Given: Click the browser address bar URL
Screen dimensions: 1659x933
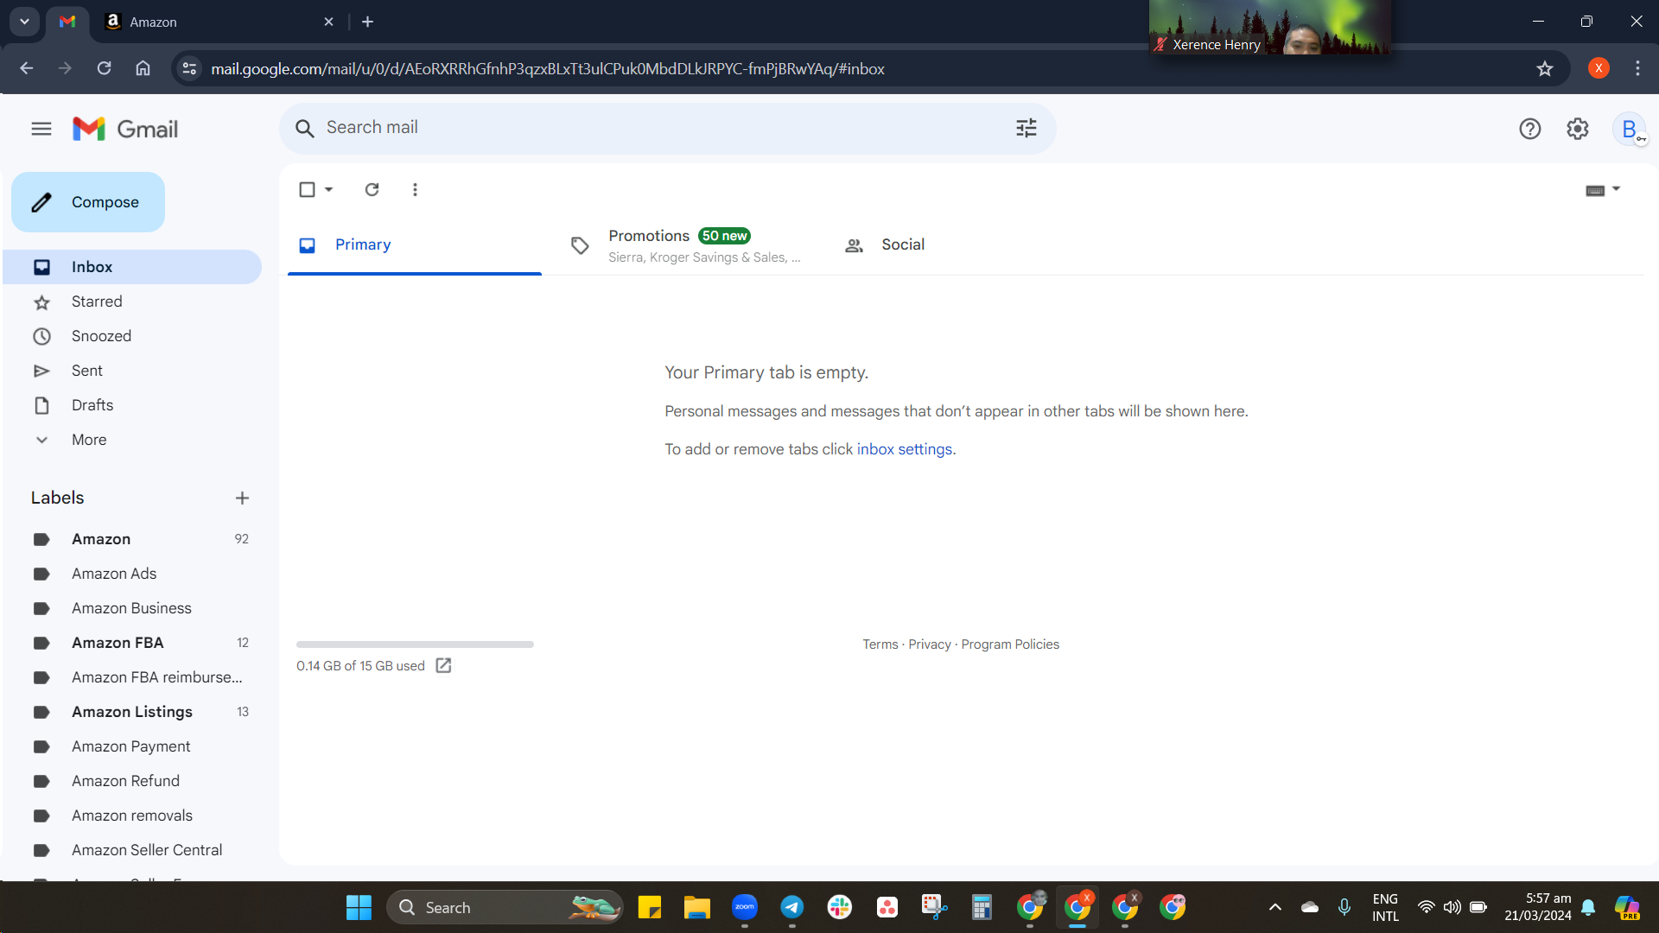Looking at the screenshot, I should click(548, 69).
